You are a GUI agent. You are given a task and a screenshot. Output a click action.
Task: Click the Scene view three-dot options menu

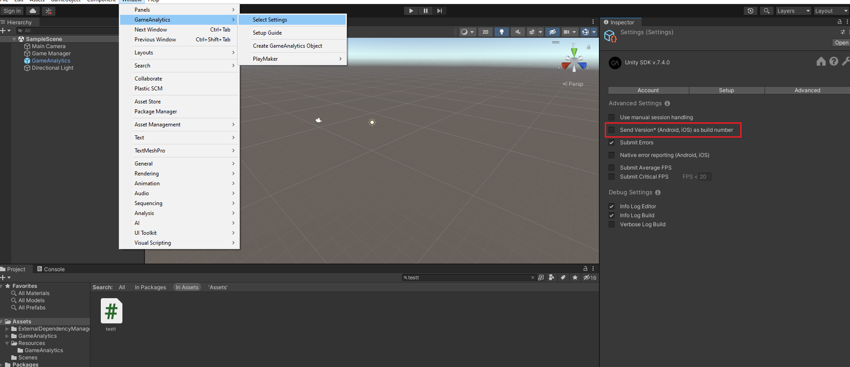point(593,22)
